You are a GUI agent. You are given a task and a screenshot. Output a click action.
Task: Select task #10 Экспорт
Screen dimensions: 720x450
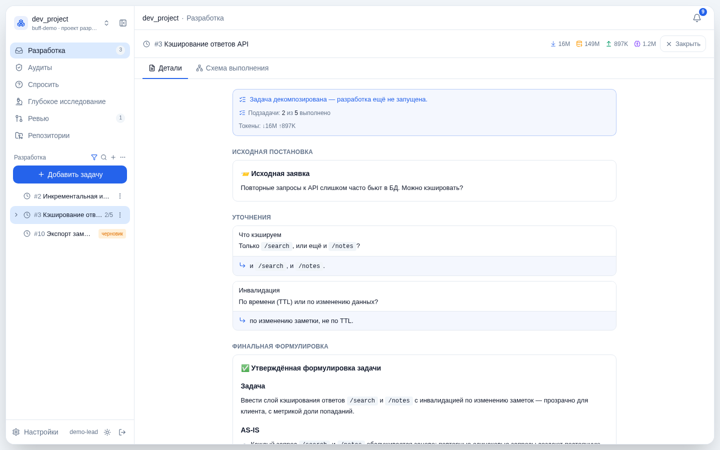[x=70, y=233]
